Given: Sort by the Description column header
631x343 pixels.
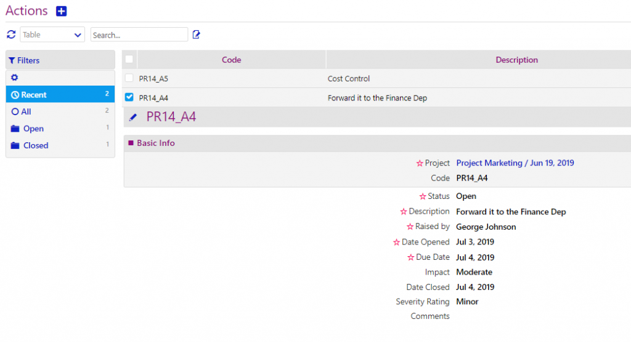Looking at the screenshot, I should coord(516,60).
